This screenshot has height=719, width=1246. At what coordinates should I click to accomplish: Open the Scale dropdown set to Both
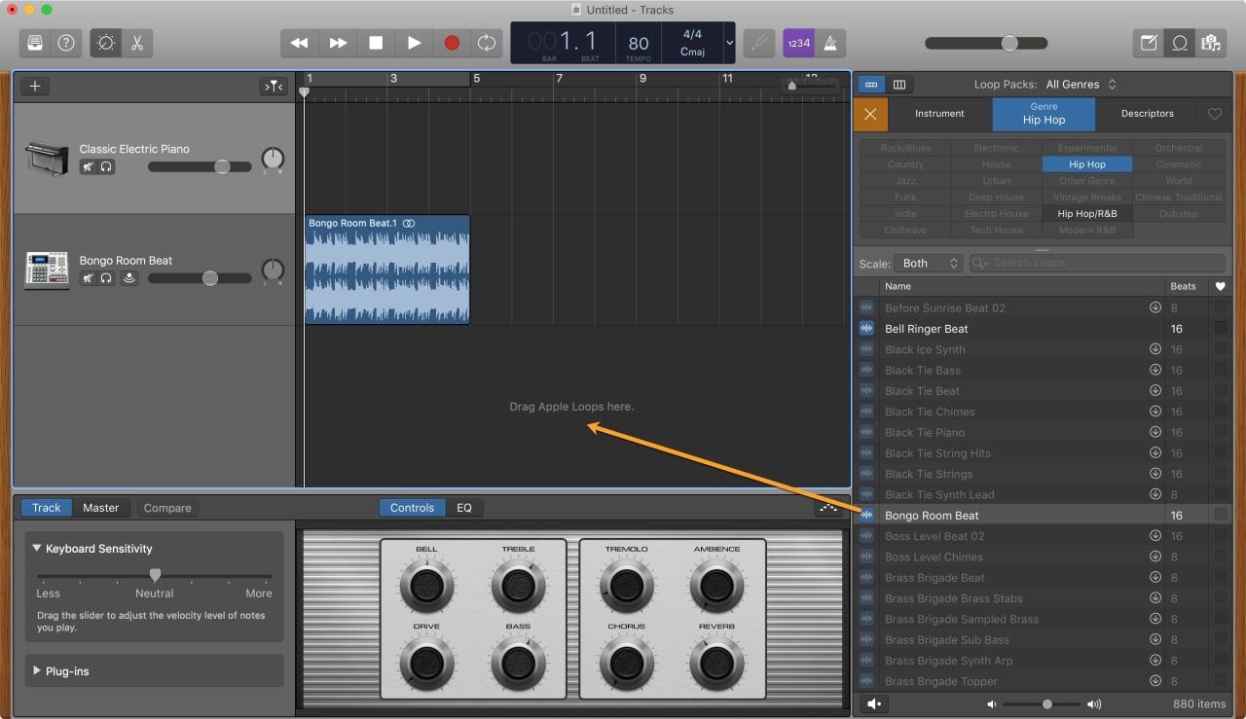[928, 263]
